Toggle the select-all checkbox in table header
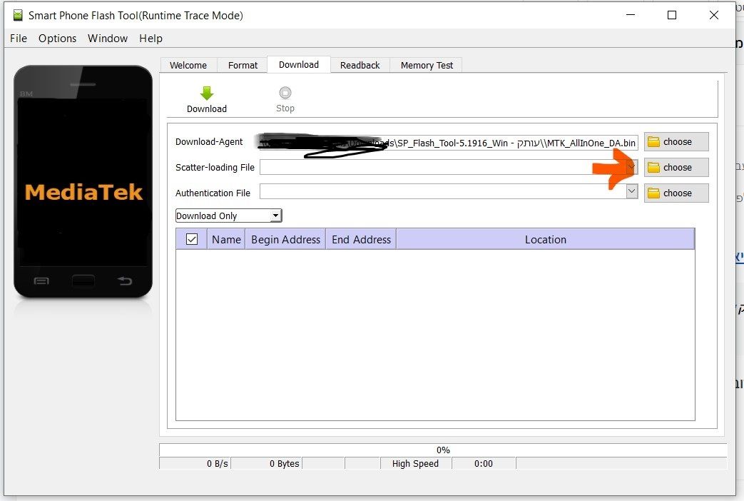Viewport: 744px width, 501px height. point(191,240)
